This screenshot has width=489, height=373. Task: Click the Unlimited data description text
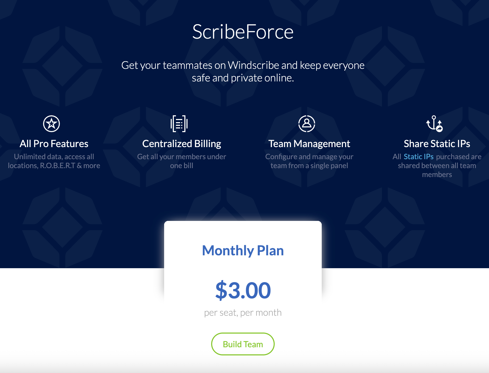tap(54, 157)
